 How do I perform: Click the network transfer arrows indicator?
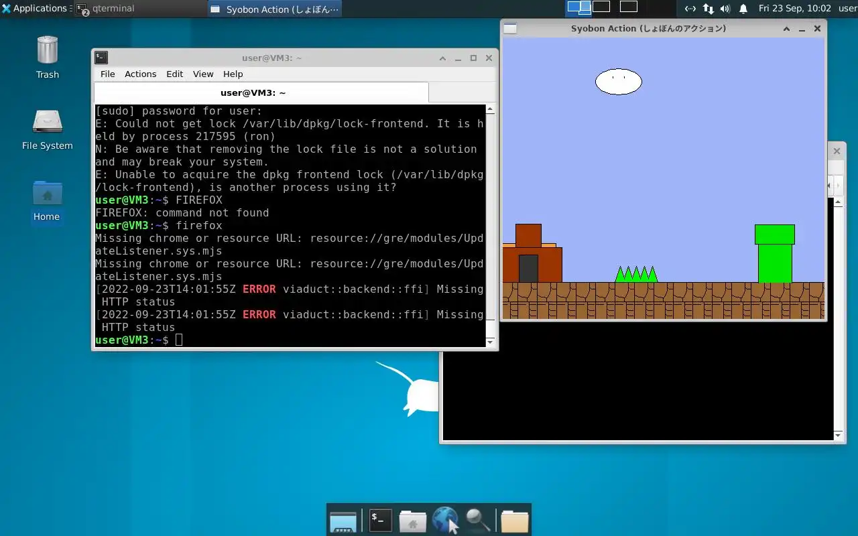point(708,9)
